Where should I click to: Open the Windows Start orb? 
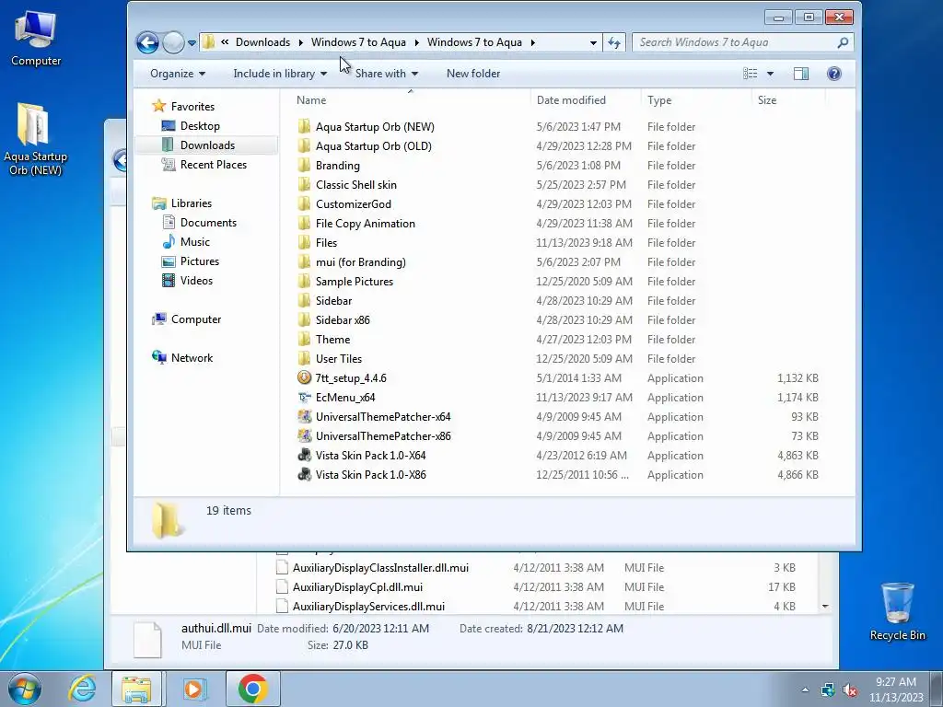point(24,689)
